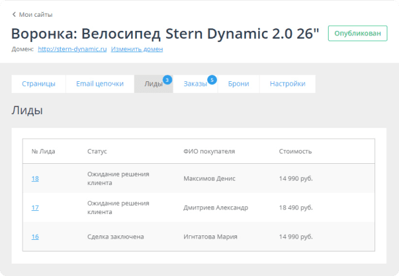This screenshot has height=276, width=399.
Task: Click the ФИО покупателя column header
Action: click(x=209, y=152)
